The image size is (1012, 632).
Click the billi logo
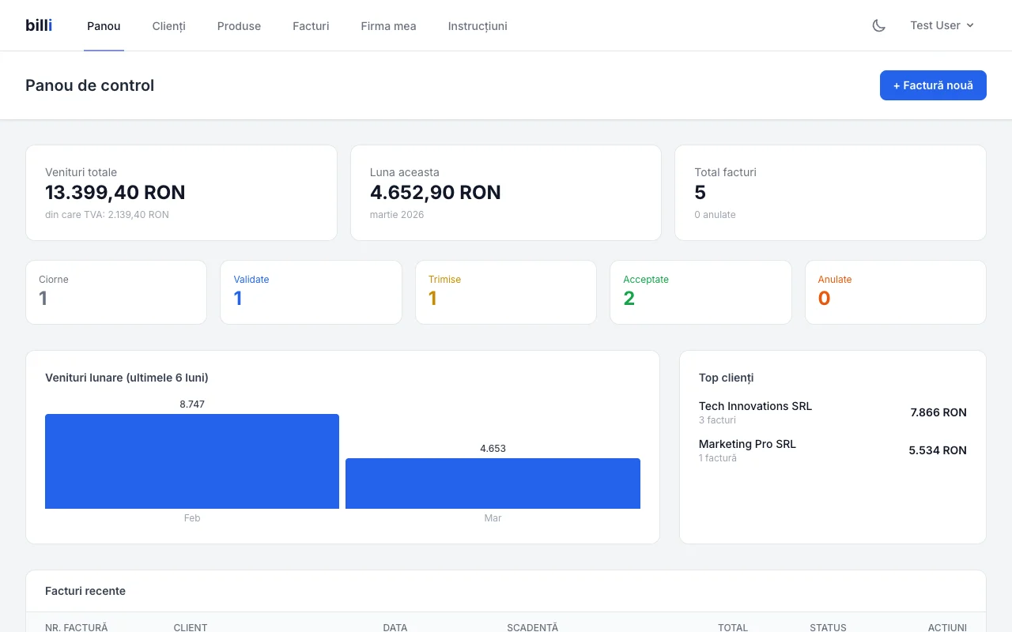[x=39, y=25]
